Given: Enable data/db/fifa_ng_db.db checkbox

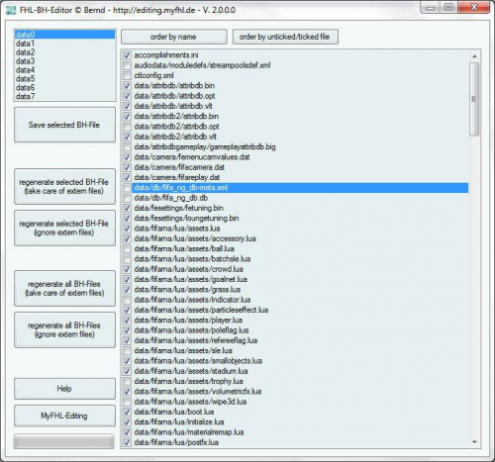Looking at the screenshot, I should 127,198.
